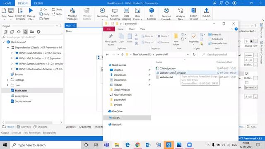Refresh the powershell folder view
The image size is (265, 149).
(194, 55)
